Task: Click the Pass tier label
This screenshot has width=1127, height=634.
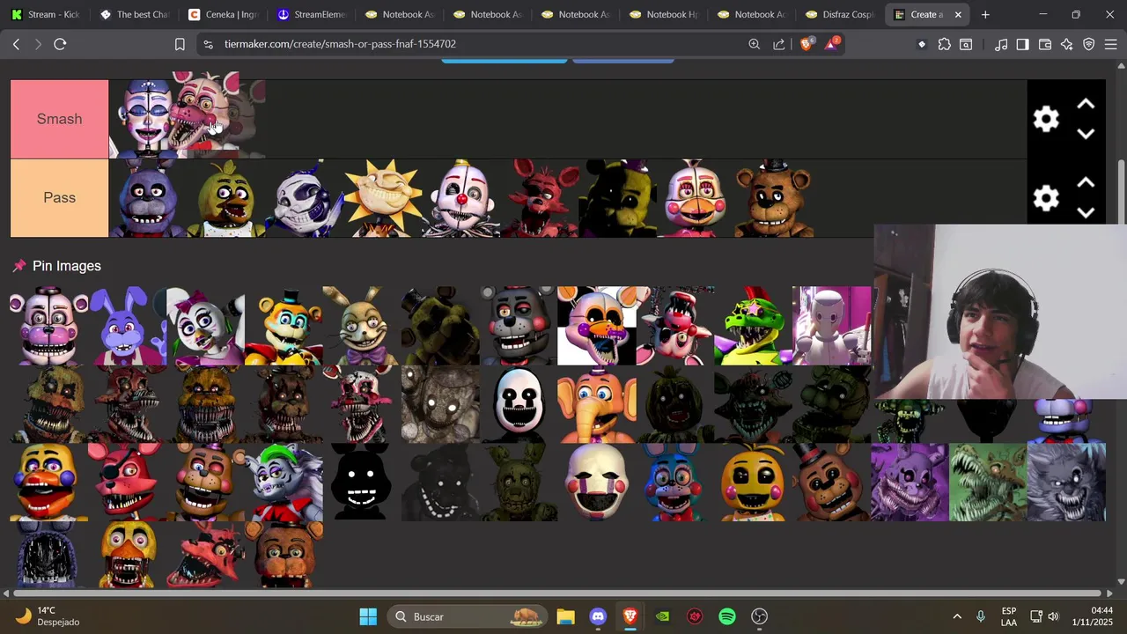Action: point(59,198)
